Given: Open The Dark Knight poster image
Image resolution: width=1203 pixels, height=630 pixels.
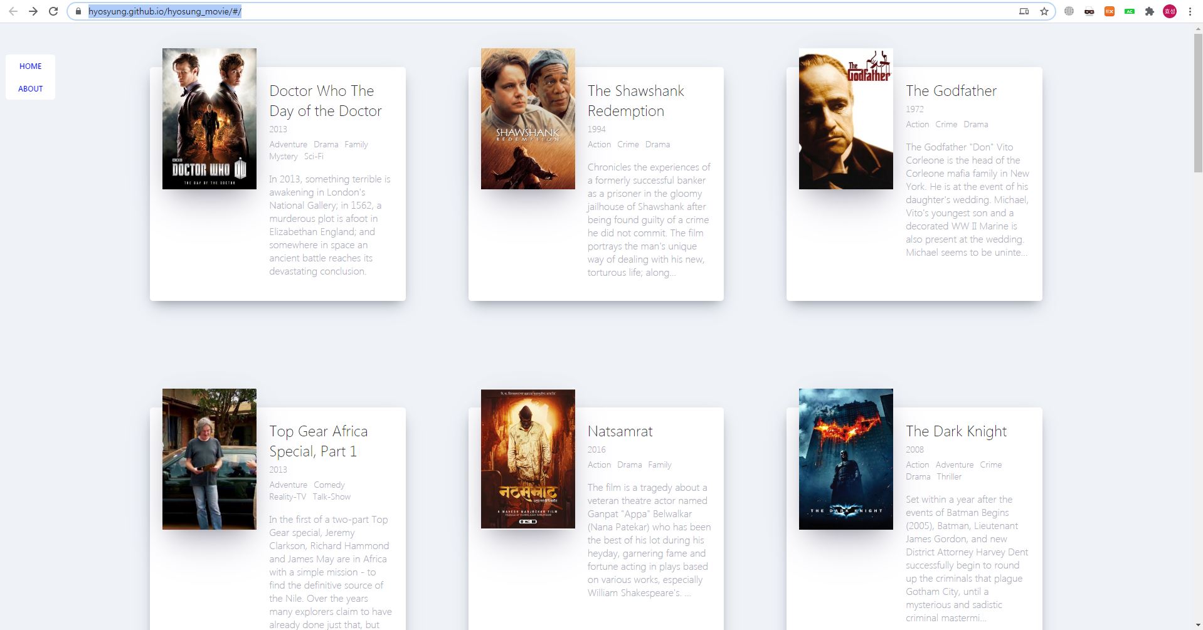Looking at the screenshot, I should point(846,459).
